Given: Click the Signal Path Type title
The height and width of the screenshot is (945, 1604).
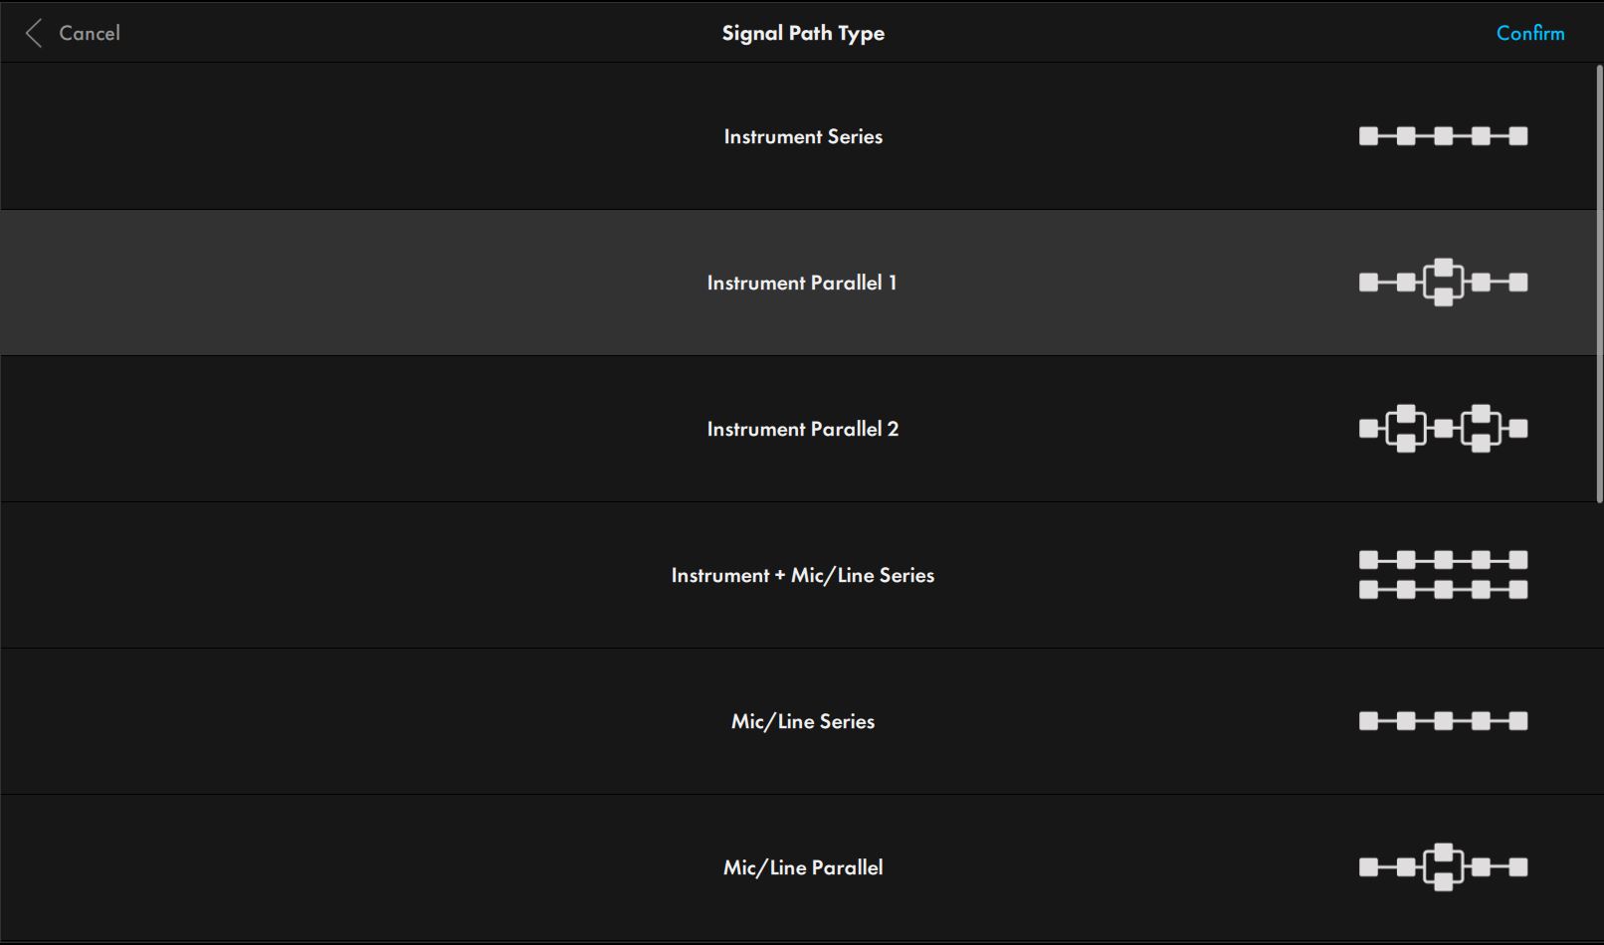Looking at the screenshot, I should point(803,33).
